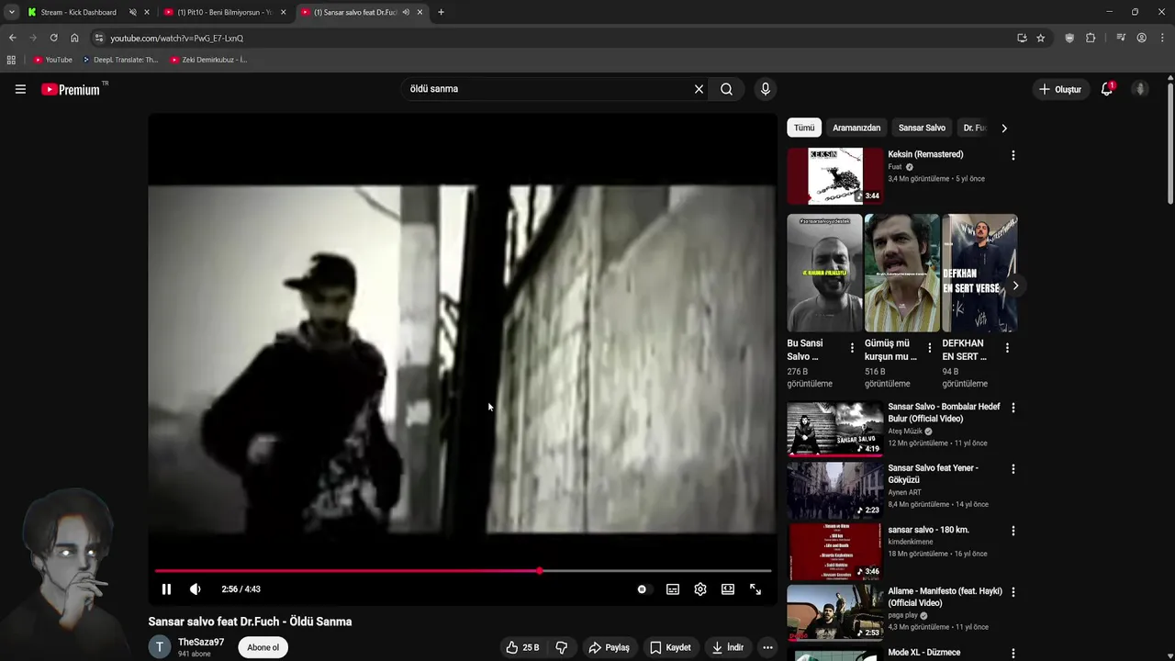Select the Tümü filter chip
Image resolution: width=1175 pixels, height=661 pixels.
(x=804, y=128)
